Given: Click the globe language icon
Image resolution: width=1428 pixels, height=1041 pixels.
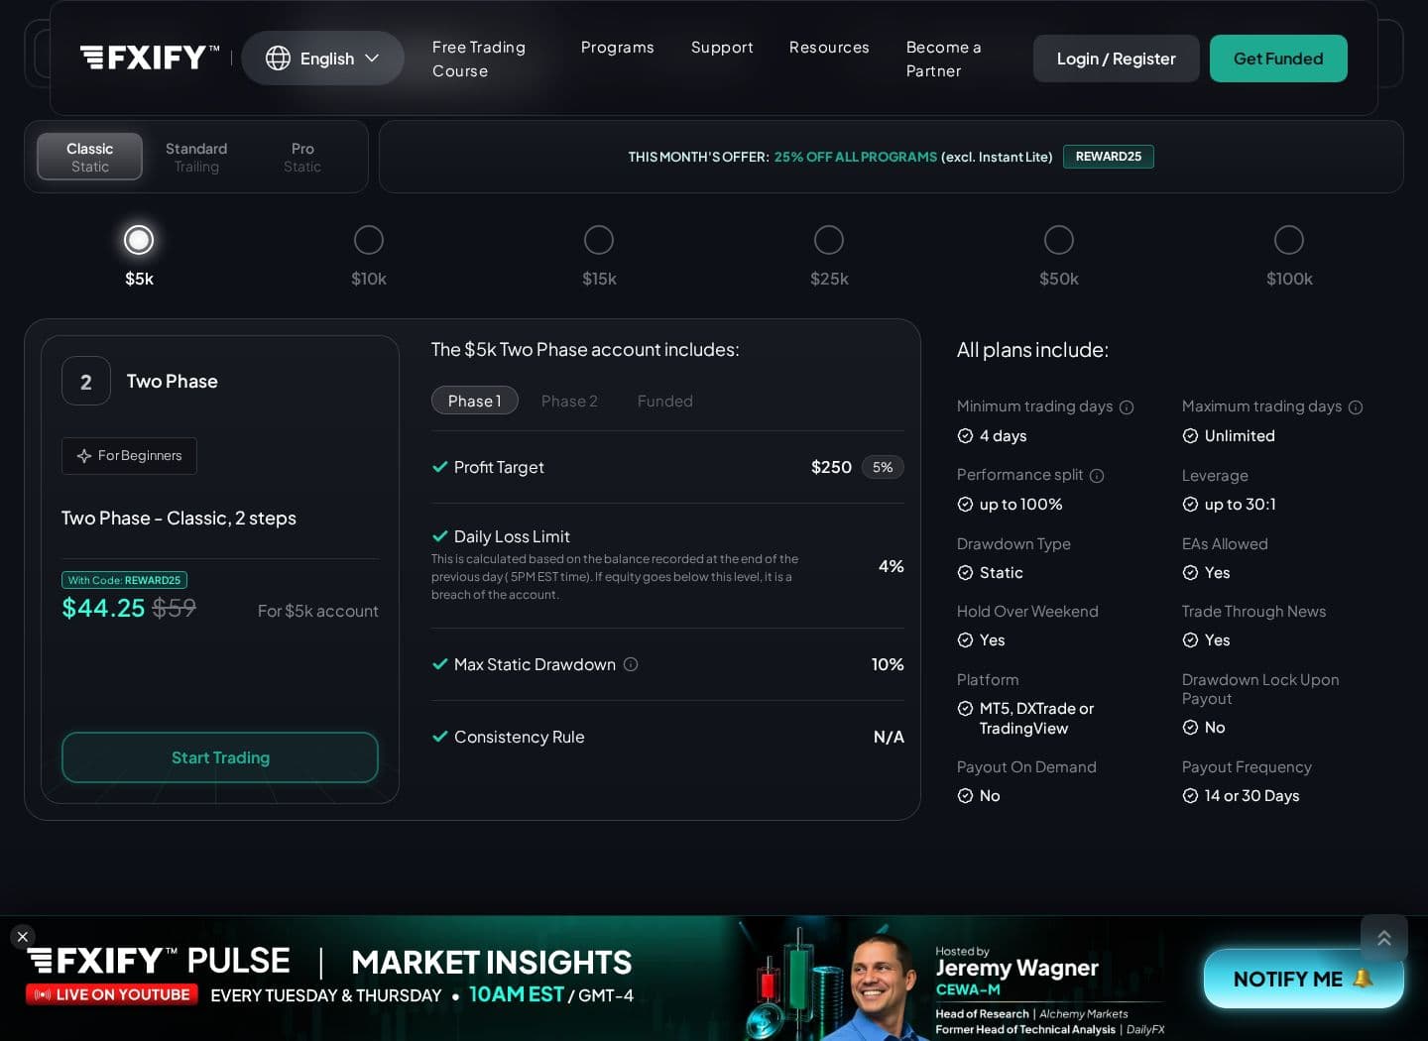Looking at the screenshot, I should pos(278,58).
